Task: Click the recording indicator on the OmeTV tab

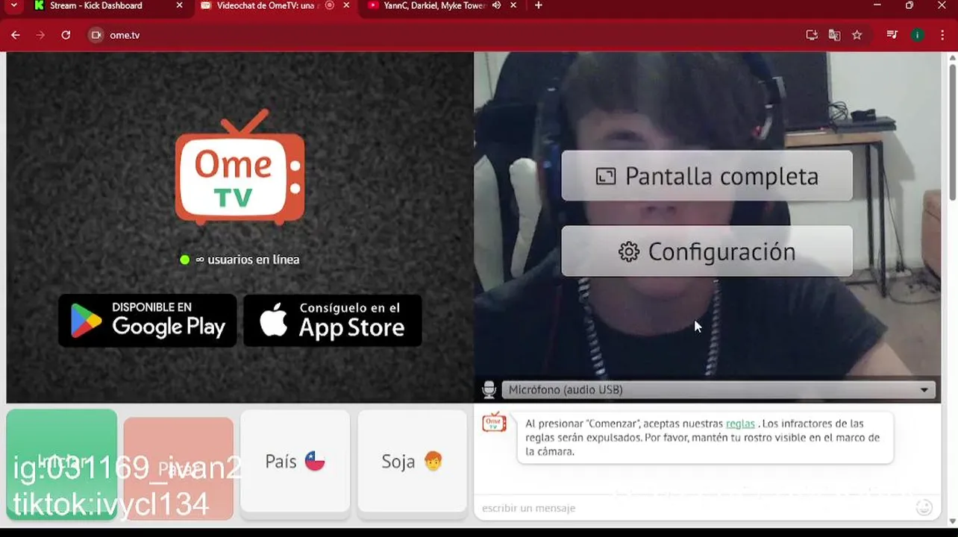Action: coord(330,5)
